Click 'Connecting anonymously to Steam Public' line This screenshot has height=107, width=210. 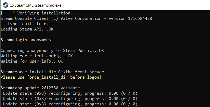[x=52, y=51]
